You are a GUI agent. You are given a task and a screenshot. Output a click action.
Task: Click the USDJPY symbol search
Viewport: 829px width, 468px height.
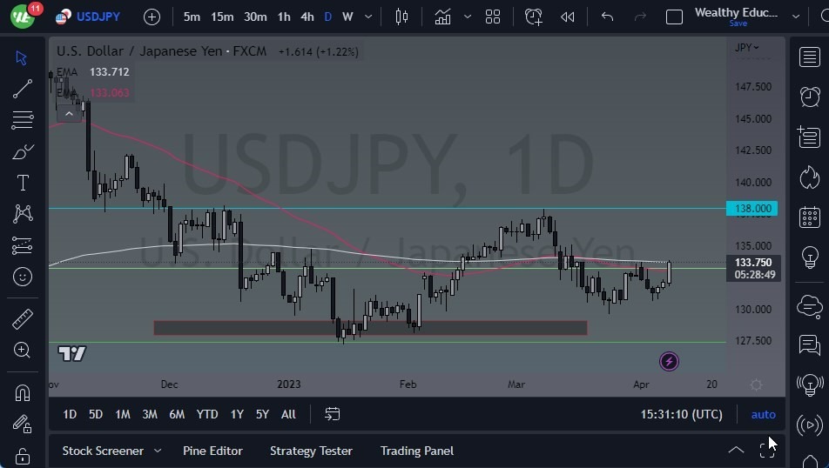click(98, 17)
